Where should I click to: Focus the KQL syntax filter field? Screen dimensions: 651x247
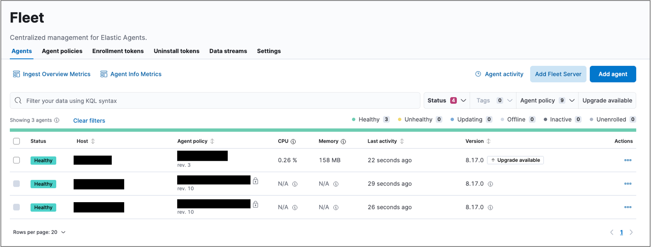[215, 101]
